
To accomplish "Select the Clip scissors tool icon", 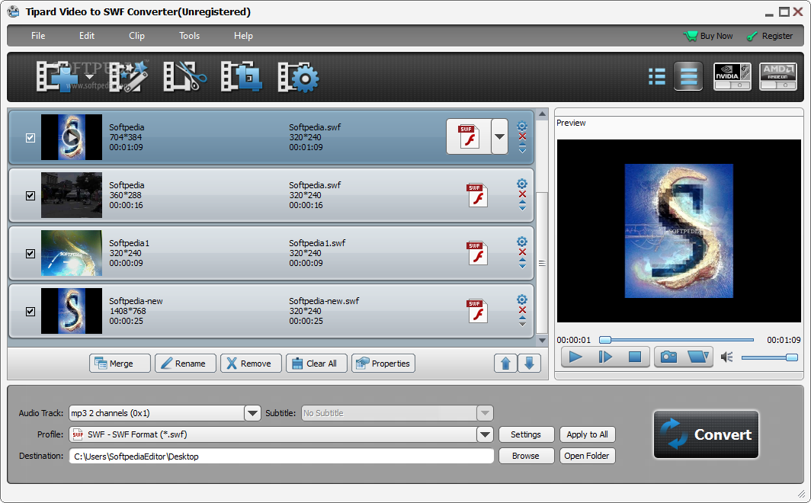I will tap(184, 77).
